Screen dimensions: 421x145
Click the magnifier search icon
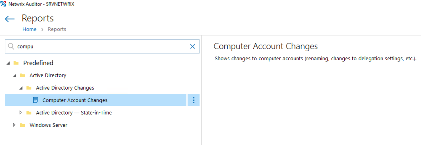pos(11,47)
